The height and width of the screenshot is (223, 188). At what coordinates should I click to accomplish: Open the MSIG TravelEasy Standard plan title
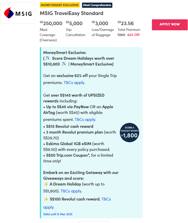[71, 13]
